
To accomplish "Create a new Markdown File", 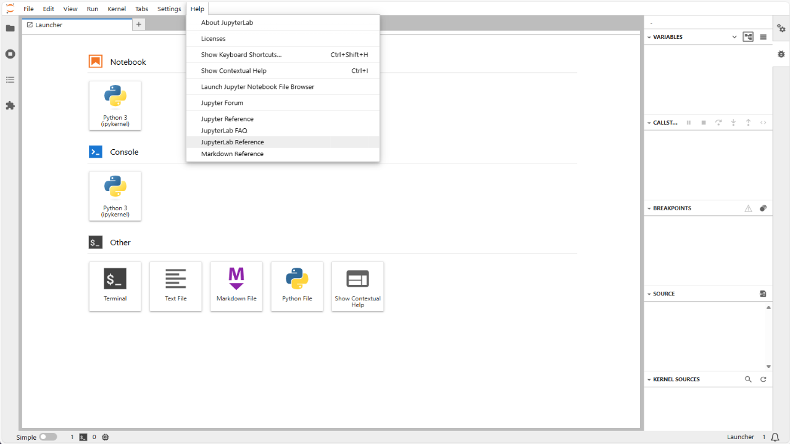I will (236, 286).
